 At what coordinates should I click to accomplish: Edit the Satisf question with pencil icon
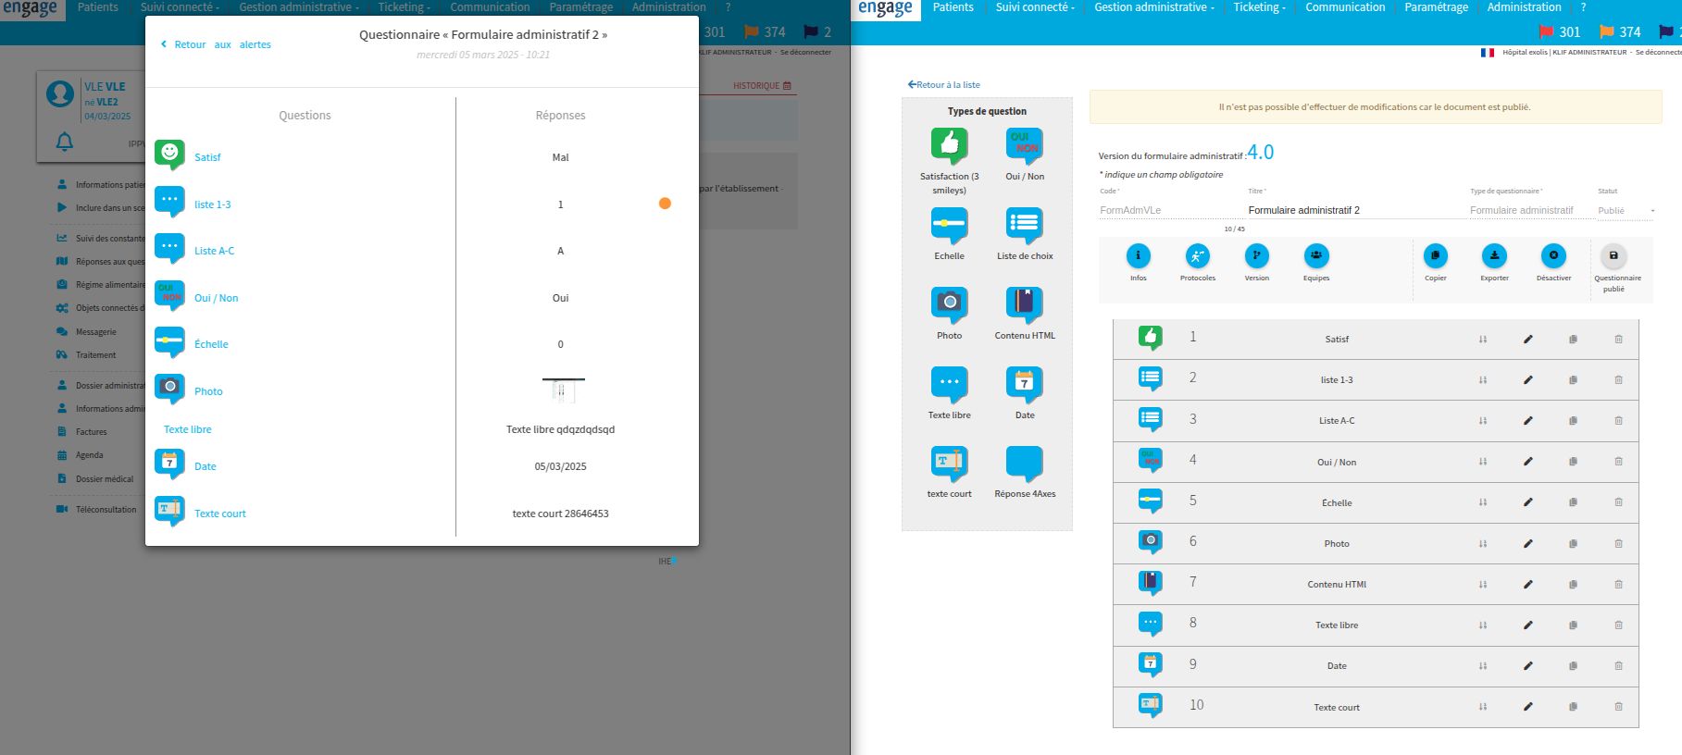pyautogui.click(x=1527, y=340)
